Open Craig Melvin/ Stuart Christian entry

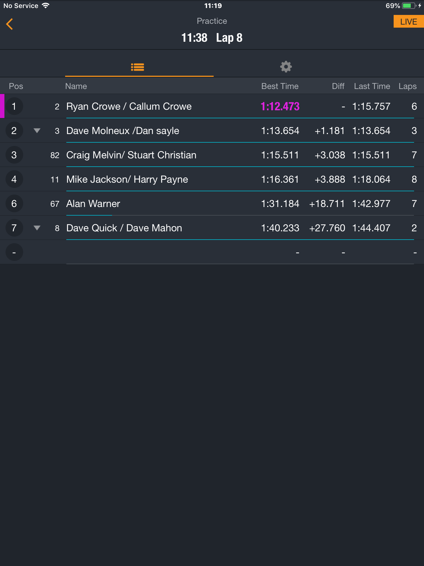point(212,155)
